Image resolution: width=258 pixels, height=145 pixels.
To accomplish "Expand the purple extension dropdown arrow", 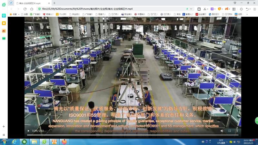I will 215,9.
